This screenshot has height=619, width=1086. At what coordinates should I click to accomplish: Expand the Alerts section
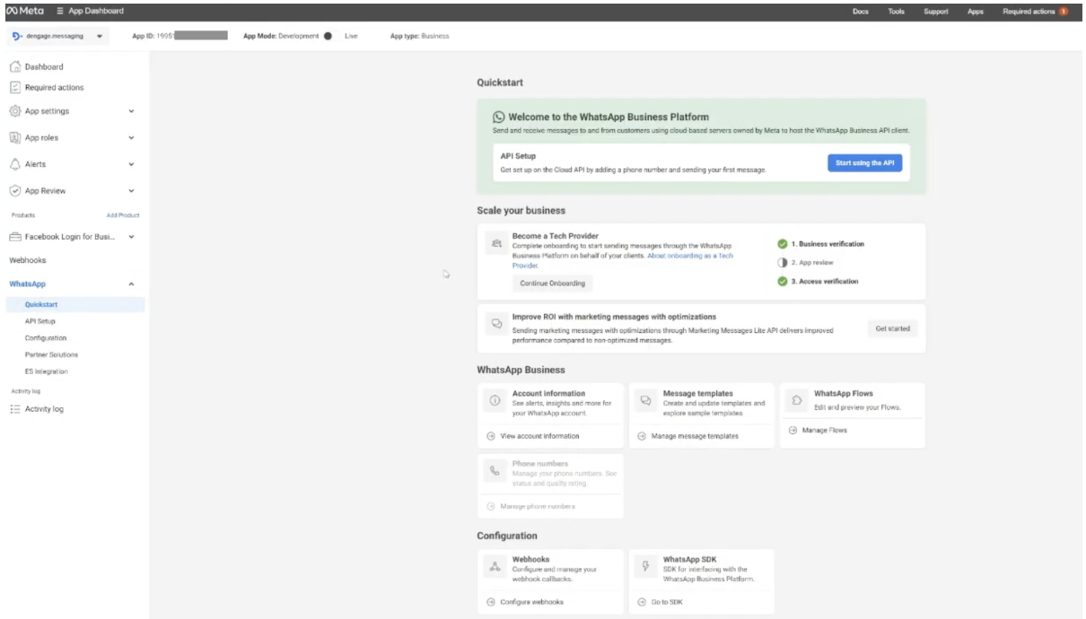pos(132,164)
